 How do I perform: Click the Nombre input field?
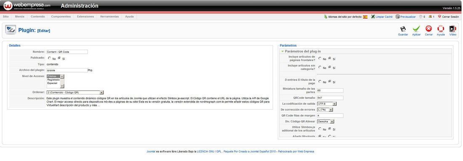[67, 52]
